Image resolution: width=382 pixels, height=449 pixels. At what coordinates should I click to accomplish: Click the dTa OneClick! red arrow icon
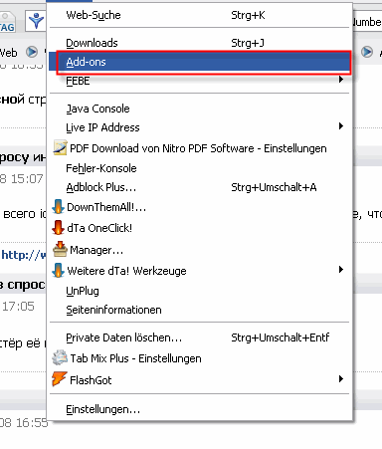58,228
